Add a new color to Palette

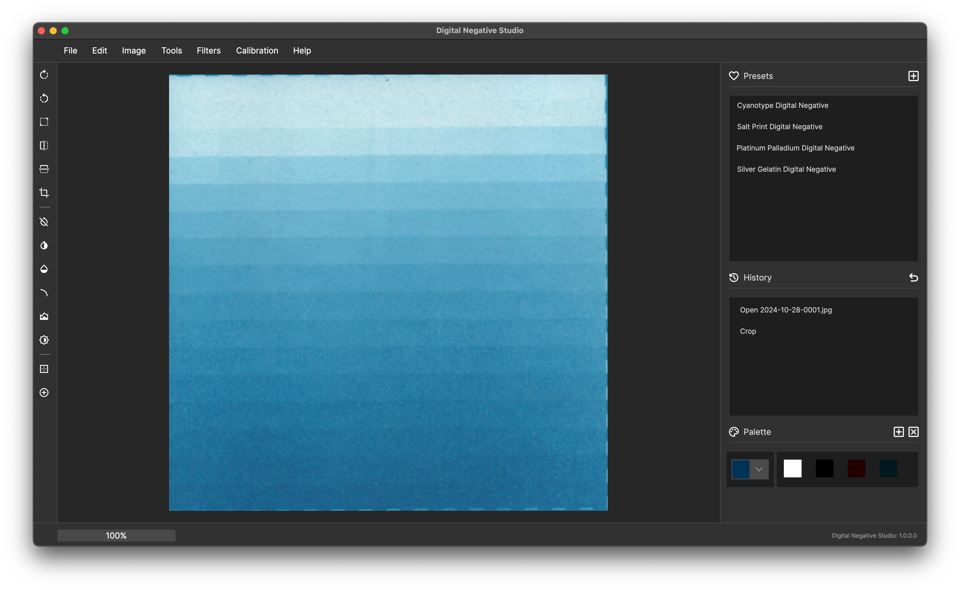click(898, 432)
